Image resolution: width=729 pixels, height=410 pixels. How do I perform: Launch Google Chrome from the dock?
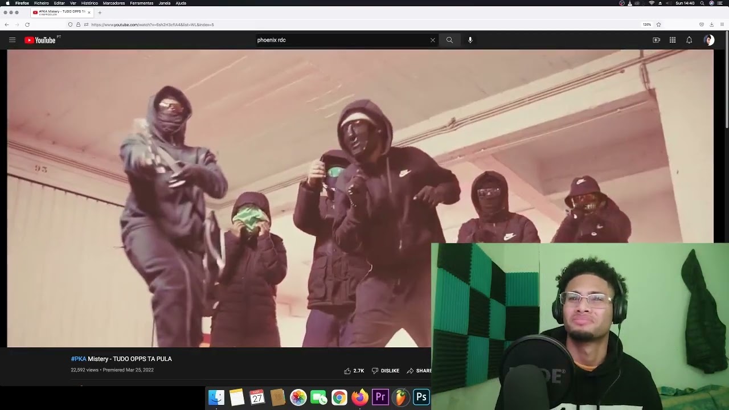click(339, 397)
